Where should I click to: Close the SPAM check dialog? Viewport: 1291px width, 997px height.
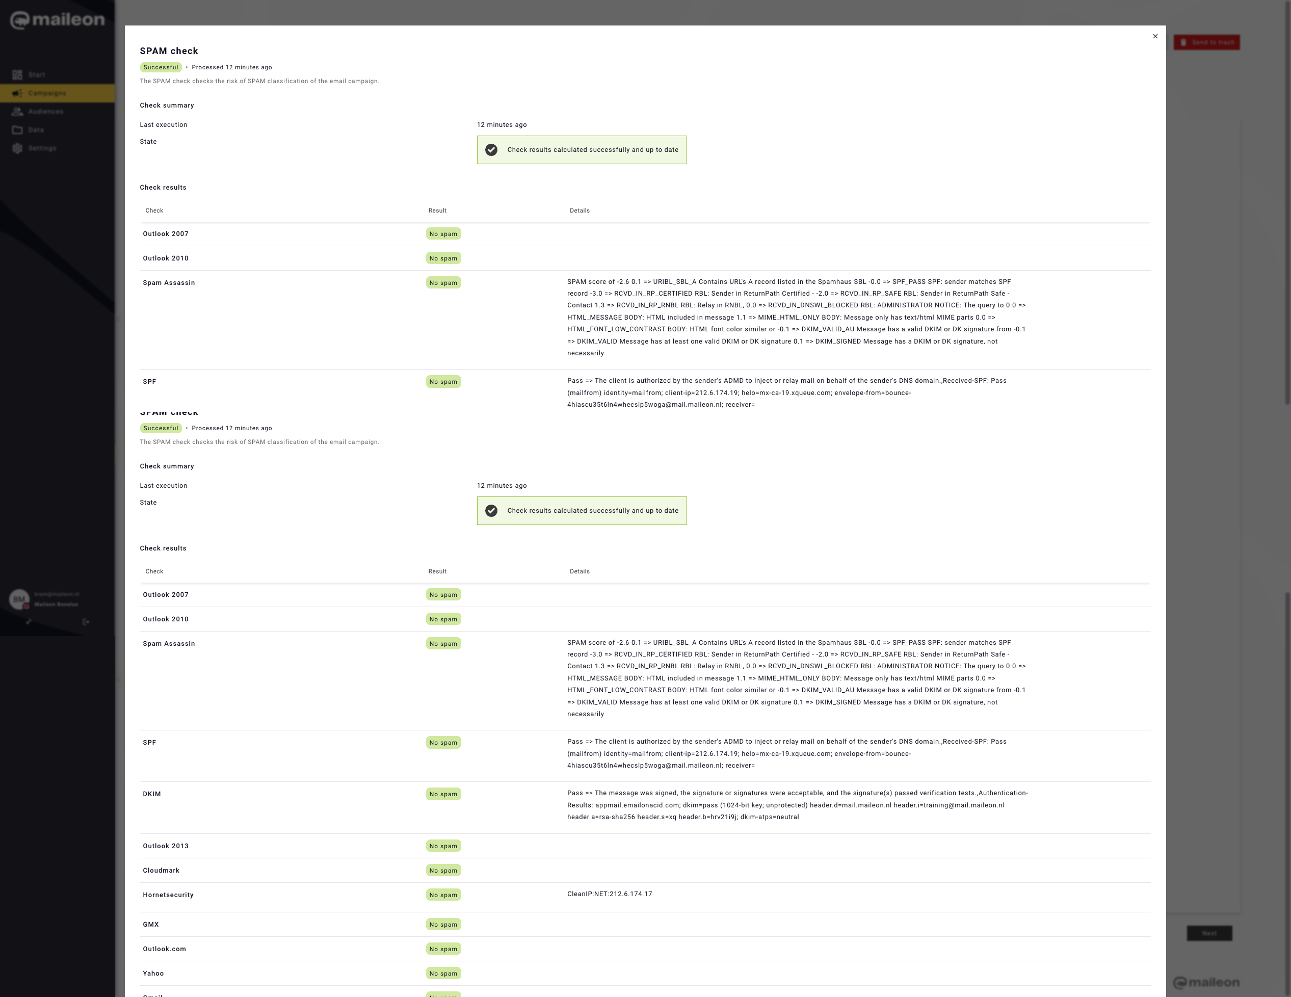(1155, 37)
